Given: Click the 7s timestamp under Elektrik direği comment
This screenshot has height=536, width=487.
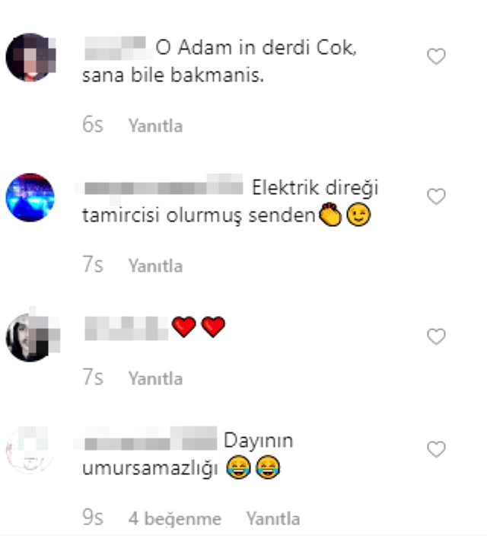Looking at the screenshot, I should pos(93,264).
